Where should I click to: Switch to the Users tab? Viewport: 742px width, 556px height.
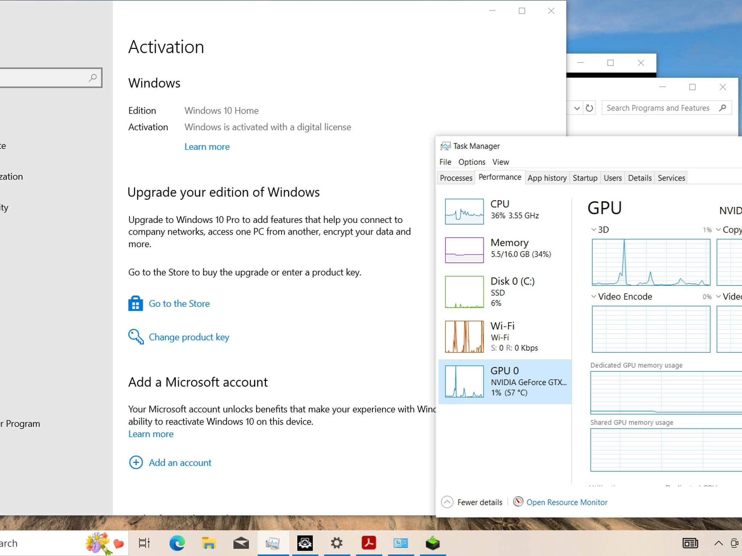613,178
